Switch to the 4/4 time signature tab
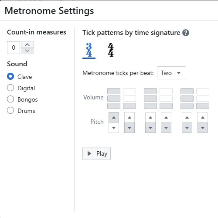This screenshot has height=218, width=218. [111, 50]
